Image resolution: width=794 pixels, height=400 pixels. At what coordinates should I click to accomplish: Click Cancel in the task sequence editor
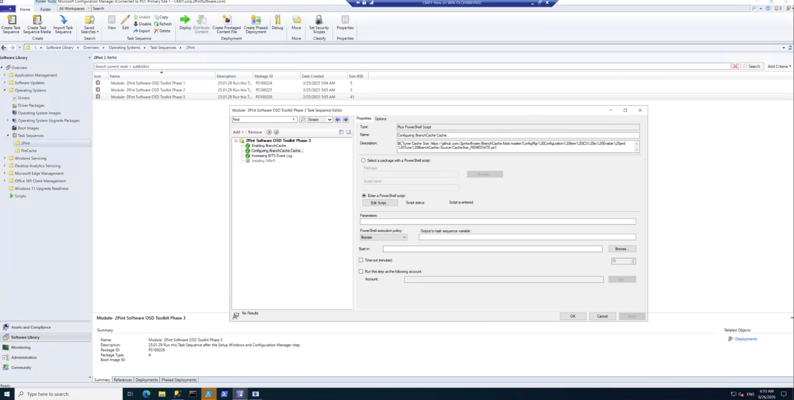tap(602, 316)
